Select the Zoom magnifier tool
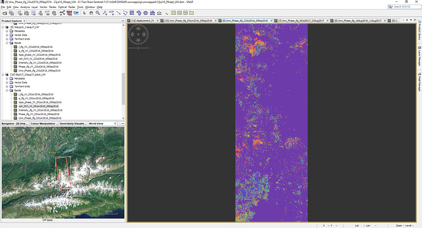Screen dimensions: 422x228 coord(98,13)
